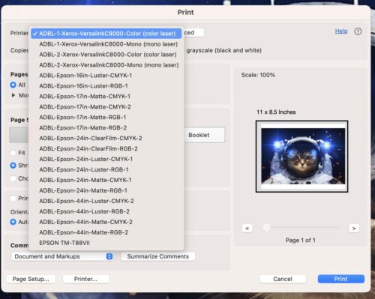Choose ADBL-1-Xerox-VersalinkC8000-Mono (mono laser)
Image resolution: width=375 pixels, height=299 pixels.
point(106,44)
